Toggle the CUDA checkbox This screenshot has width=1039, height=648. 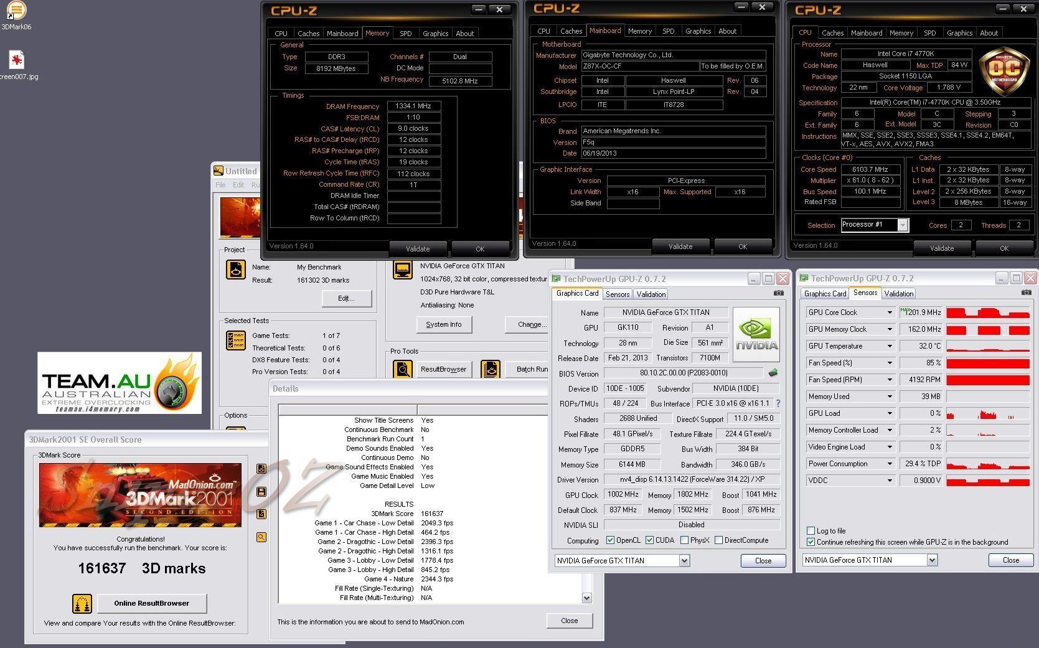650,540
